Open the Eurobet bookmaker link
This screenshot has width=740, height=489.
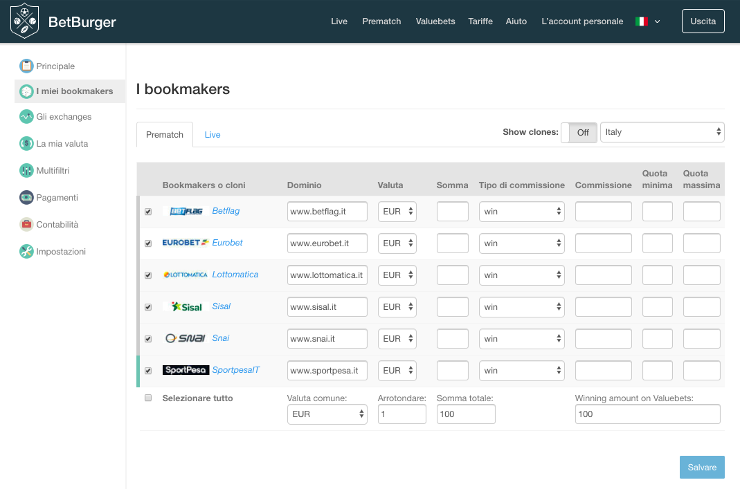pos(227,242)
